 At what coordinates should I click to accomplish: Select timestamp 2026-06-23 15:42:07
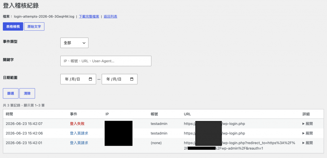click(24, 124)
